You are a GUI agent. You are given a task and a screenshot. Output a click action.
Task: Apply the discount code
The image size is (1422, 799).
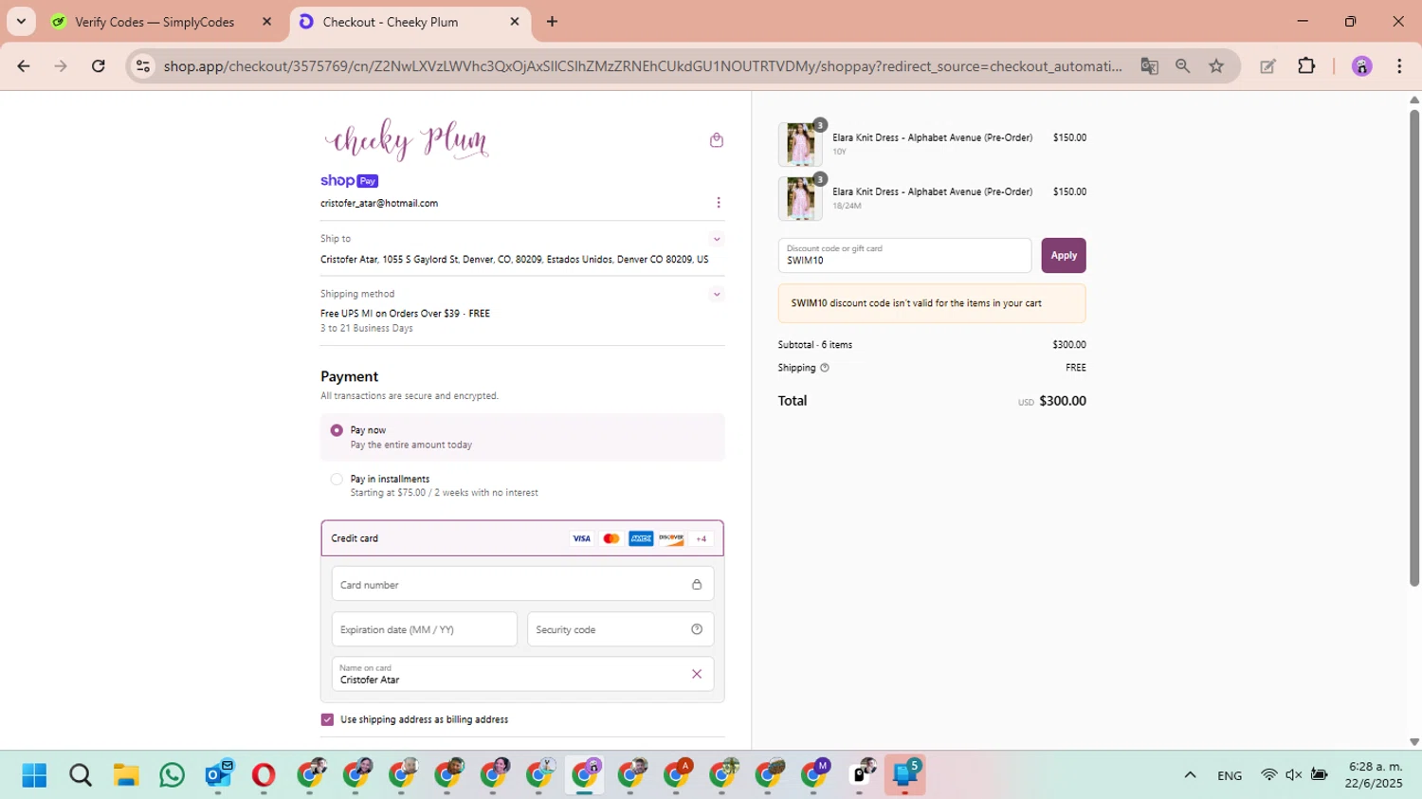tap(1064, 256)
